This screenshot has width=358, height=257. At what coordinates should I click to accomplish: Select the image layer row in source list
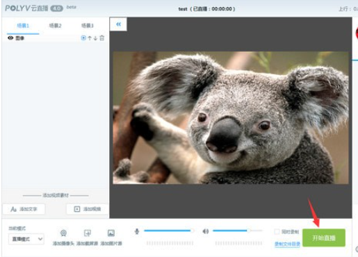(x=55, y=38)
